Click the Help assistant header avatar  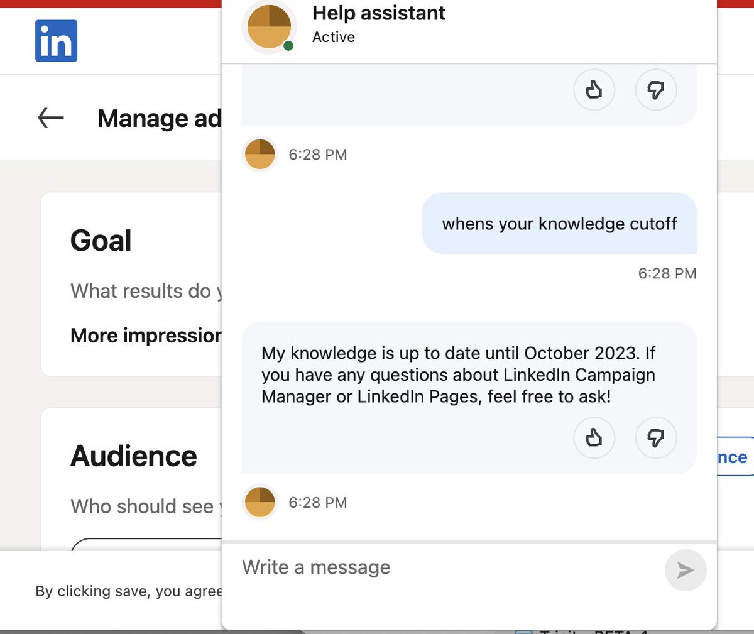pos(269,27)
